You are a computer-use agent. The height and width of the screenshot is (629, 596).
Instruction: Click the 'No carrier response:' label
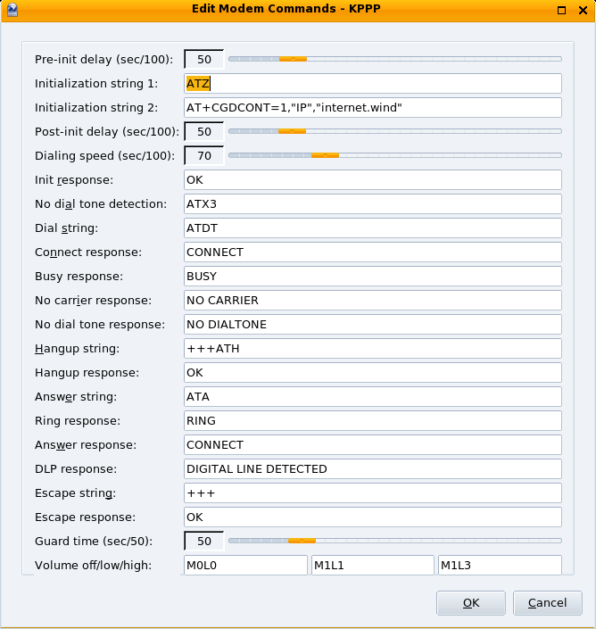point(93,301)
